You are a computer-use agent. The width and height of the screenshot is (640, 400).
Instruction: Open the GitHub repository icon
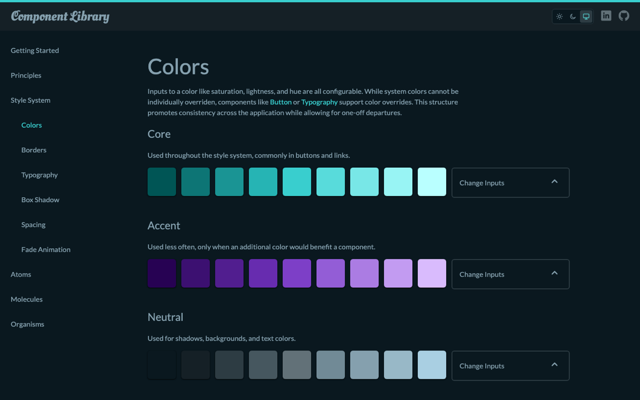(624, 16)
